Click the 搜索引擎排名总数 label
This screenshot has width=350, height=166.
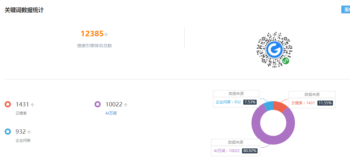(x=94, y=46)
